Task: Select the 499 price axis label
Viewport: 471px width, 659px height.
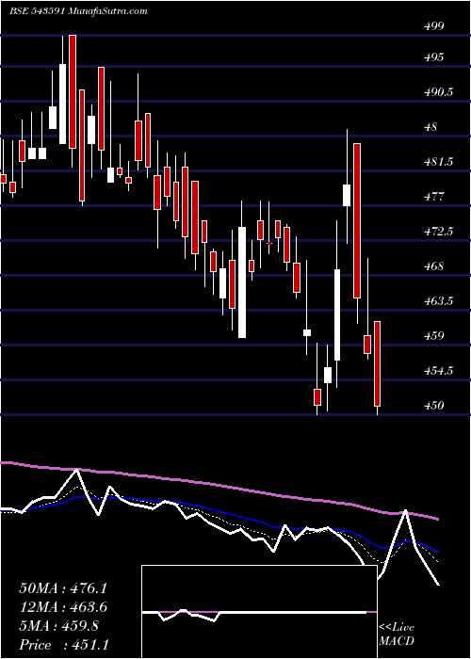Action: click(x=434, y=26)
